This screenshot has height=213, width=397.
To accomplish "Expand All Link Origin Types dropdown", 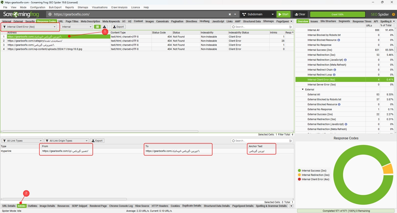I will coord(66,141).
